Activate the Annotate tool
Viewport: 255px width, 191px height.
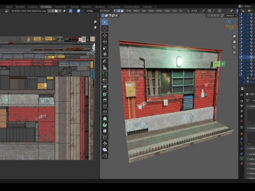coord(105,61)
